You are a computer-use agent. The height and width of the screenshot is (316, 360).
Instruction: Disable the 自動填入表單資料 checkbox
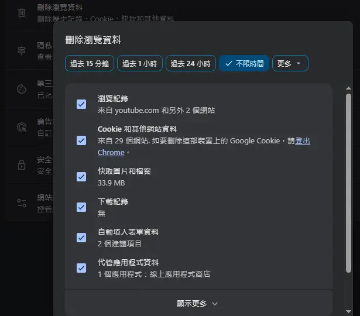(81, 238)
